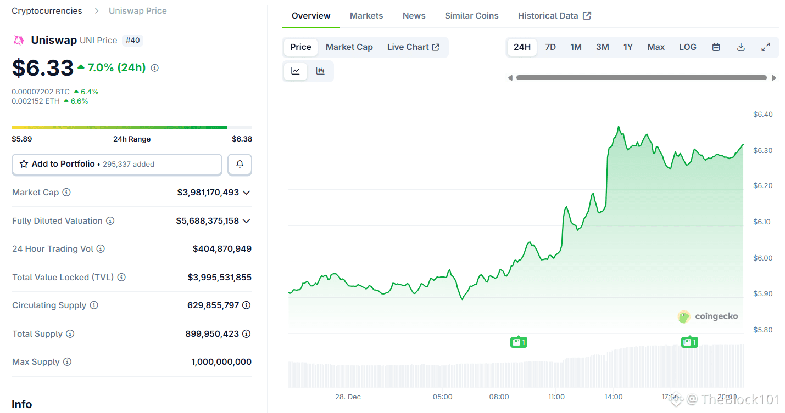785x413 pixels.
Task: Click the coingecko logo watermark on chart
Action: pyautogui.click(x=708, y=316)
